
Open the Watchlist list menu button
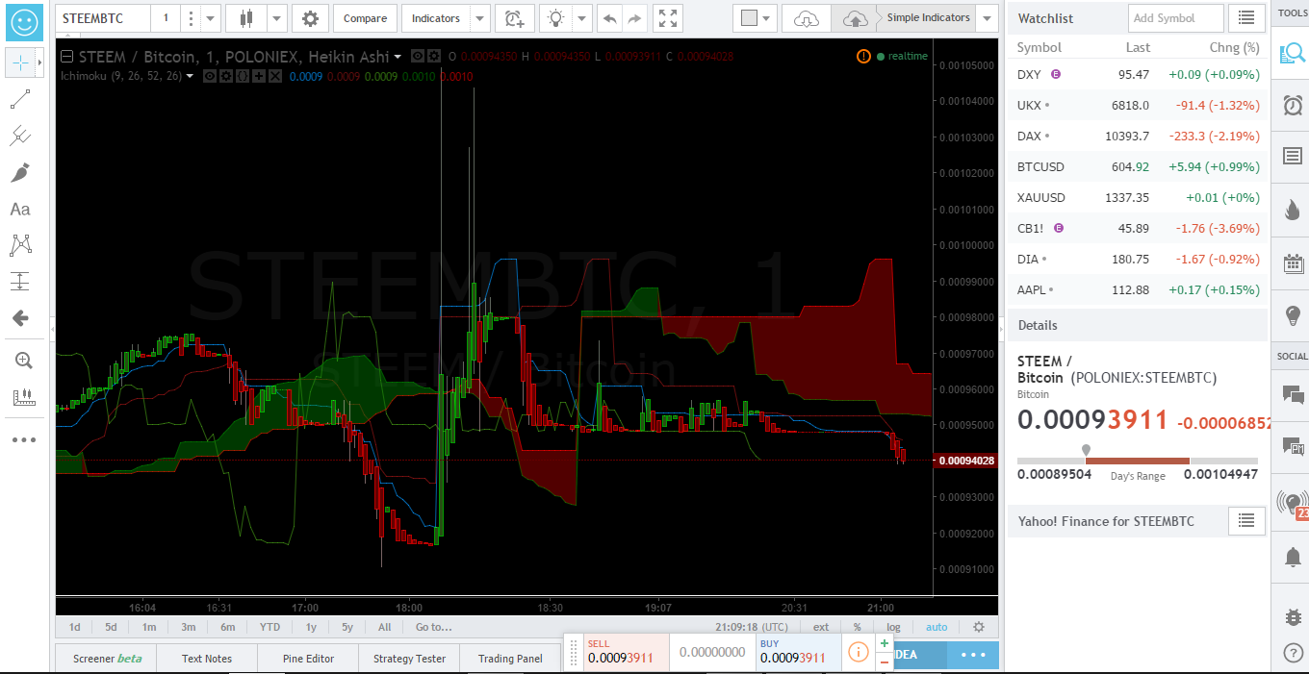(1246, 18)
